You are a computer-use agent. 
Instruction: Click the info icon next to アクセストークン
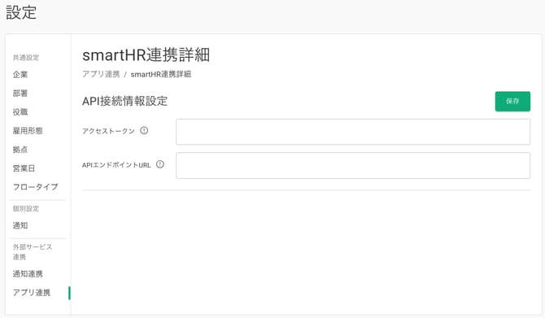144,130
